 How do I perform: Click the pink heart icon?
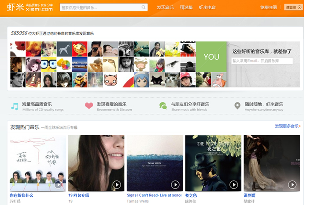tap(89, 106)
